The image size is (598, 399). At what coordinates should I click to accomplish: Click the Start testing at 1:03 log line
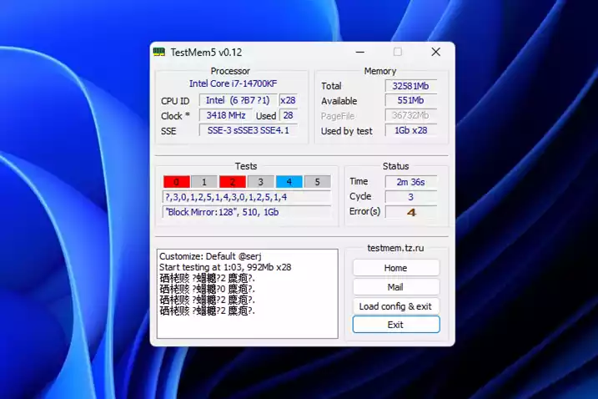click(x=225, y=267)
